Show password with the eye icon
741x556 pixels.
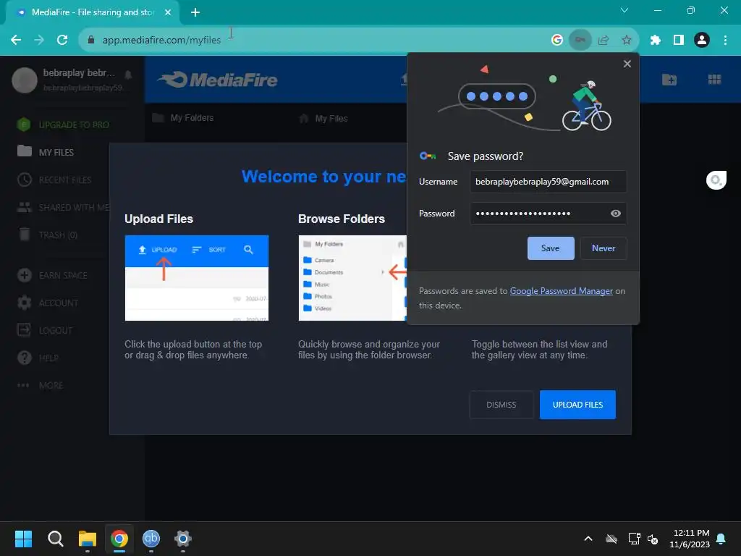[615, 214]
